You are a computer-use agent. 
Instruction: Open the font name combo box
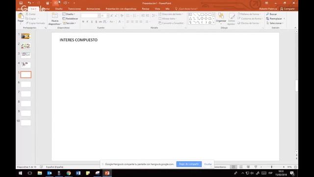click(90, 16)
